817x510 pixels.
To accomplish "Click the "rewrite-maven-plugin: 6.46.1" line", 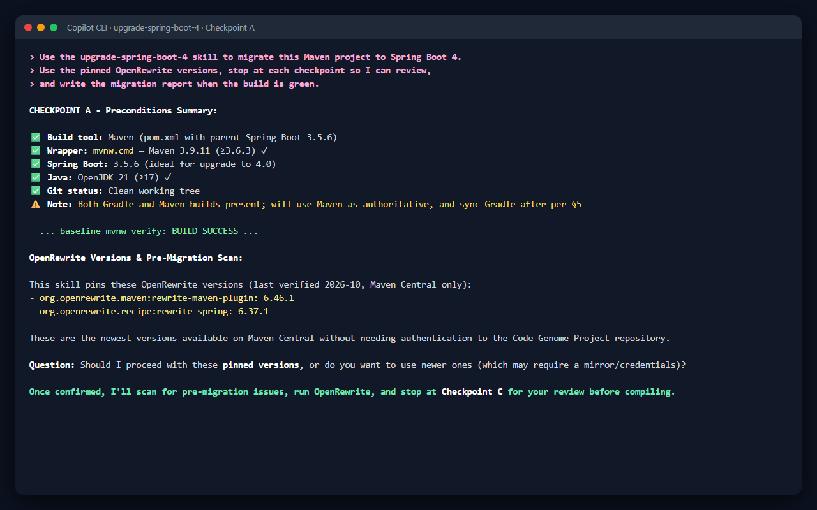I will click(161, 298).
